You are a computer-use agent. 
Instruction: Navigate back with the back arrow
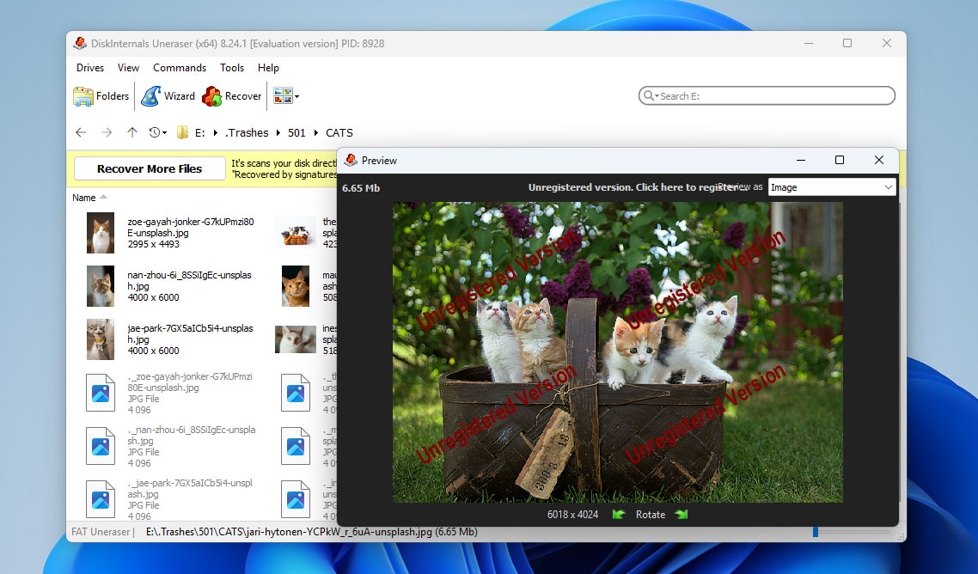[81, 132]
